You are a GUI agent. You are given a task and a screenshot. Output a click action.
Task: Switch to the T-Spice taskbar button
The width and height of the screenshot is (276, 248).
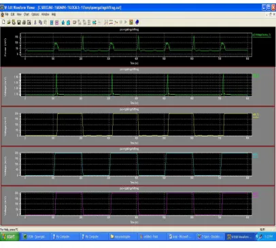tap(209, 236)
